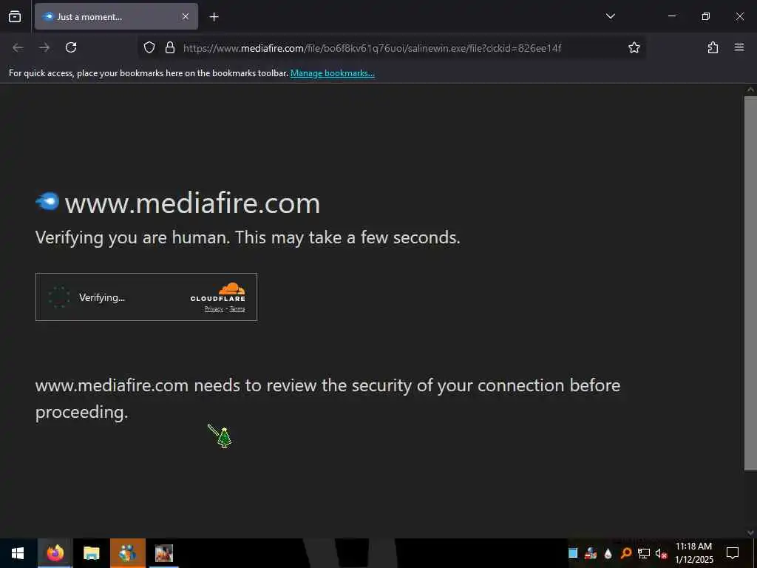This screenshot has width=757, height=568.
Task: Open File Explorer from the taskbar
Action: 91,553
